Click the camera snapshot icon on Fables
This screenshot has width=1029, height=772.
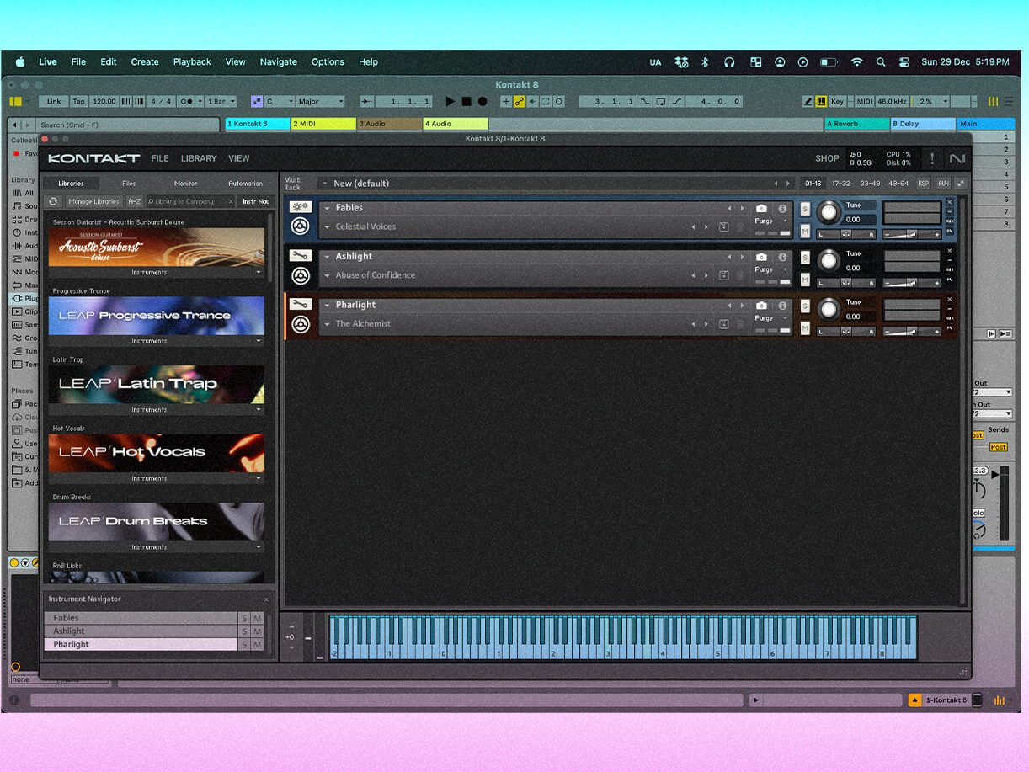[x=761, y=208]
